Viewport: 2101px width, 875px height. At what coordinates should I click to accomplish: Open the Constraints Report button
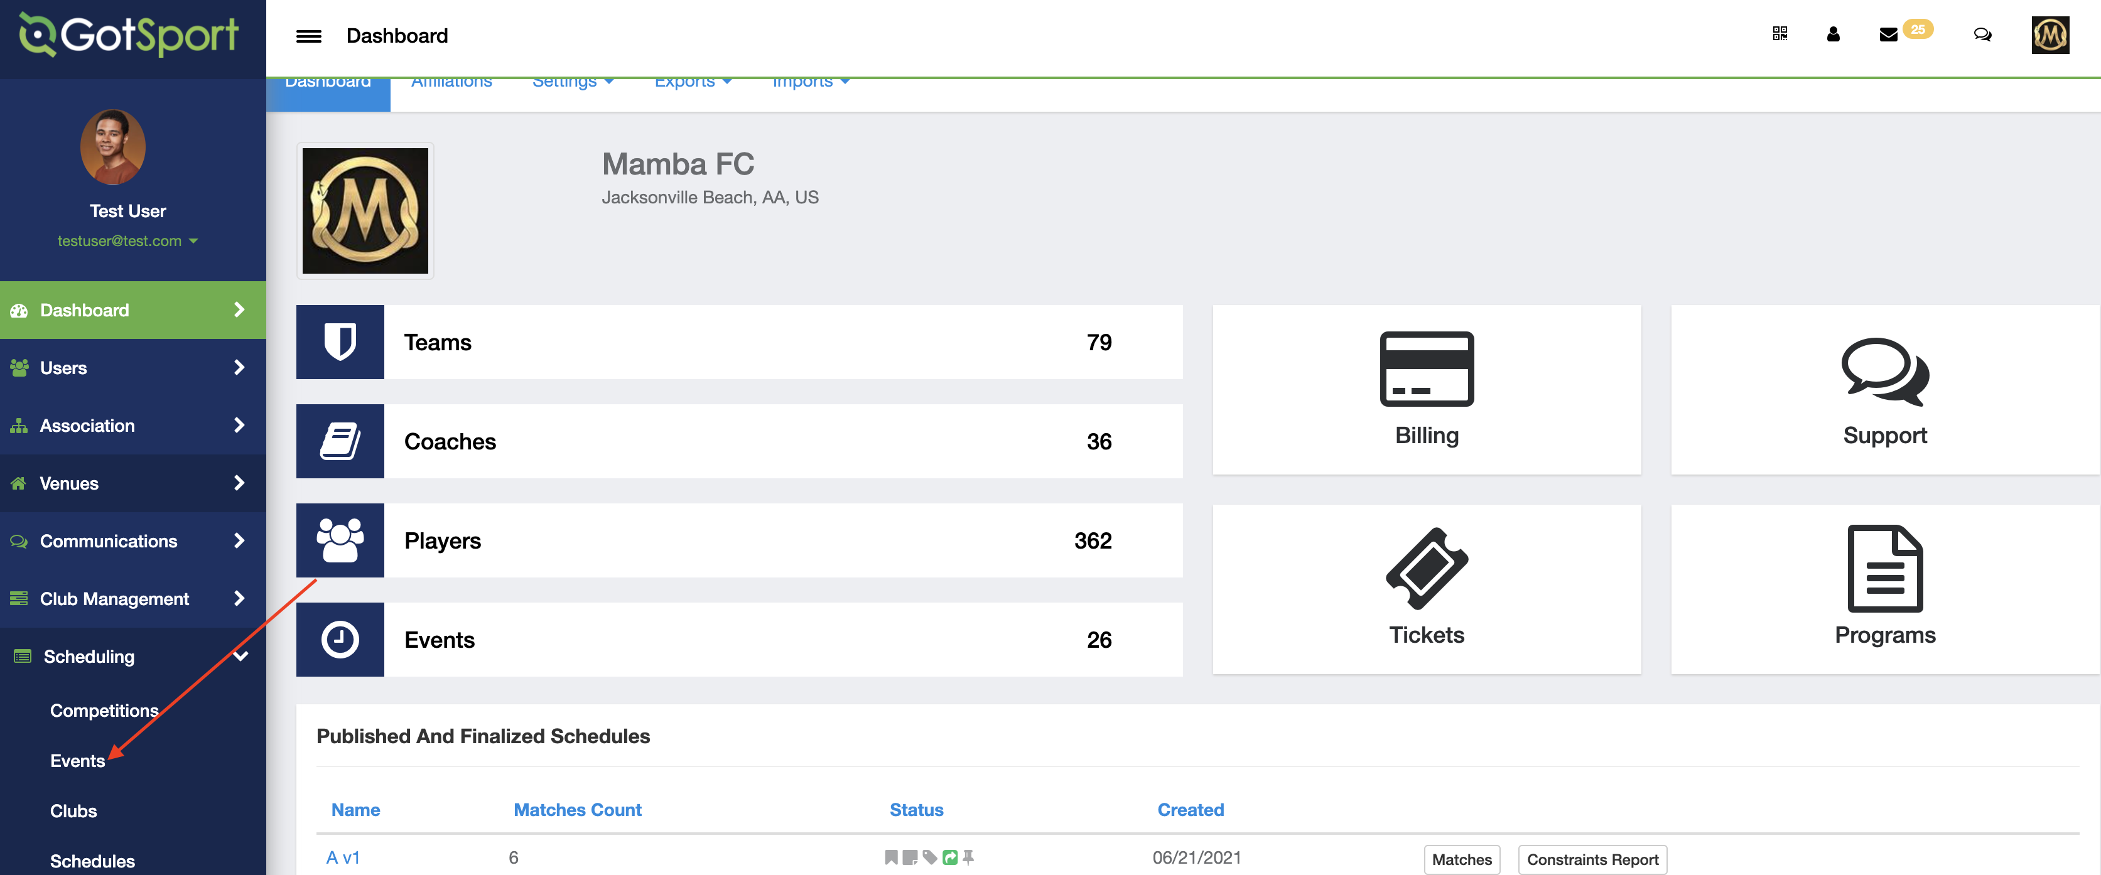(1592, 859)
